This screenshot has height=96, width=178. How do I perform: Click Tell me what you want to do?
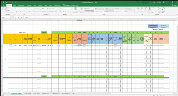[70, 5]
